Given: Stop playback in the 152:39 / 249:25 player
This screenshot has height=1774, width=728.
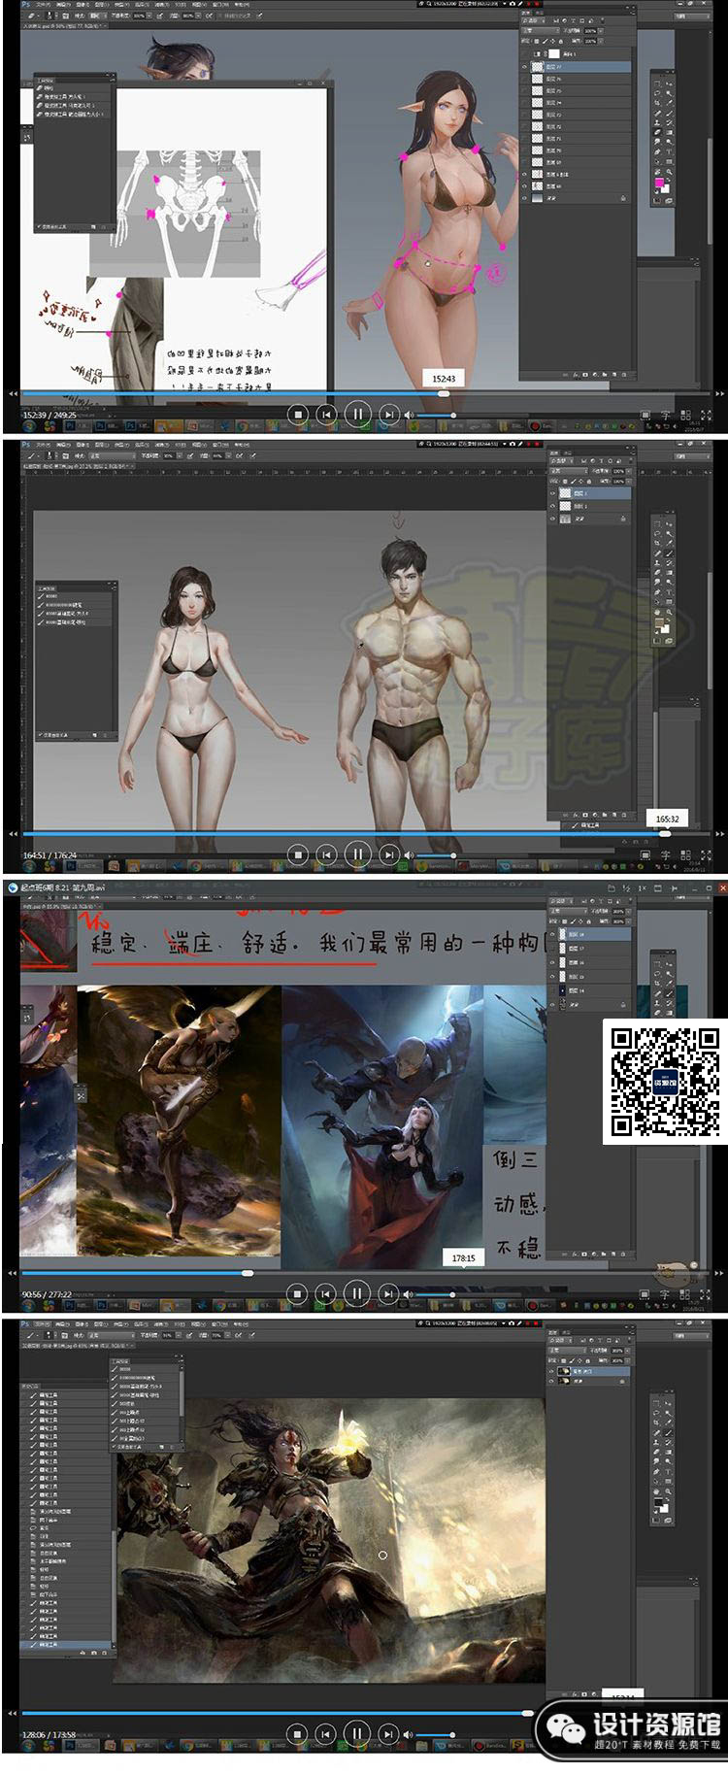Looking at the screenshot, I should (x=298, y=414).
